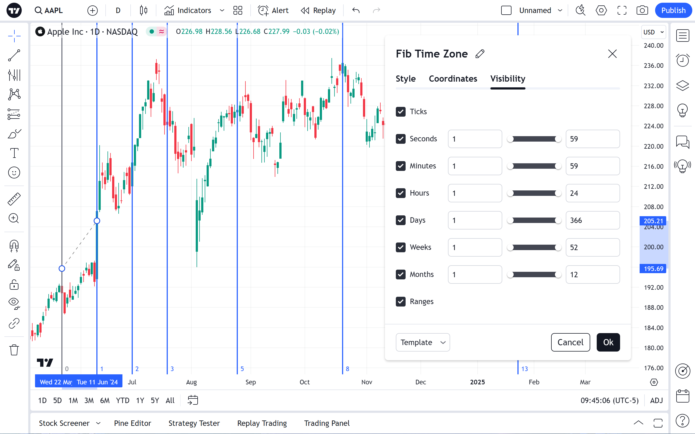Image resolution: width=695 pixels, height=434 pixels.
Task: Open the emoji icons tool
Action: 14,173
